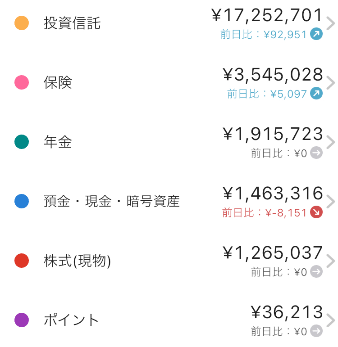The height and width of the screenshot is (347, 338).
Task: Expand the 投資信託 row chevron
Action: 331,23
